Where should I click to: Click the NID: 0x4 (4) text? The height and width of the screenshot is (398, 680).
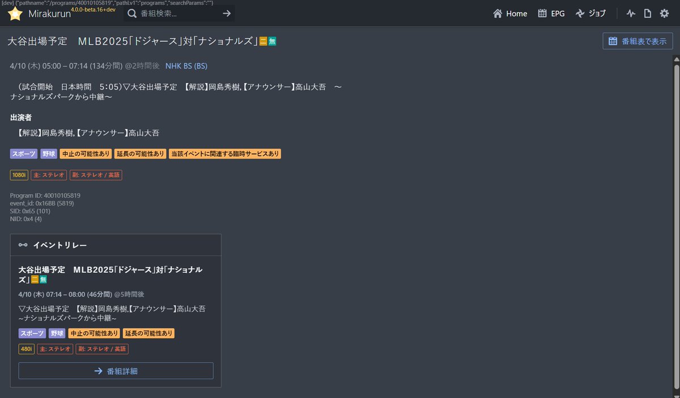coord(26,219)
